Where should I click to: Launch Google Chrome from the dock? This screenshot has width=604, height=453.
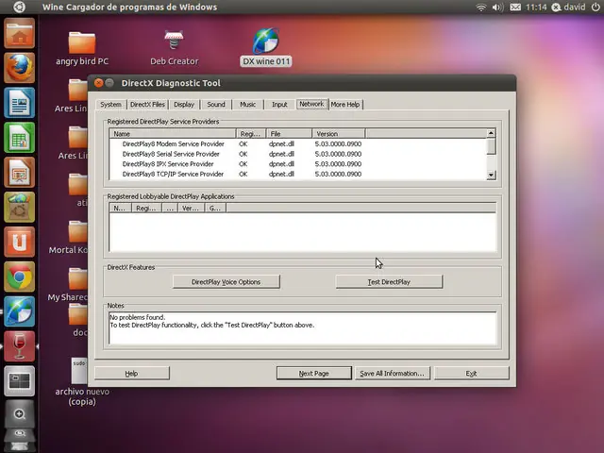pyautogui.click(x=19, y=277)
